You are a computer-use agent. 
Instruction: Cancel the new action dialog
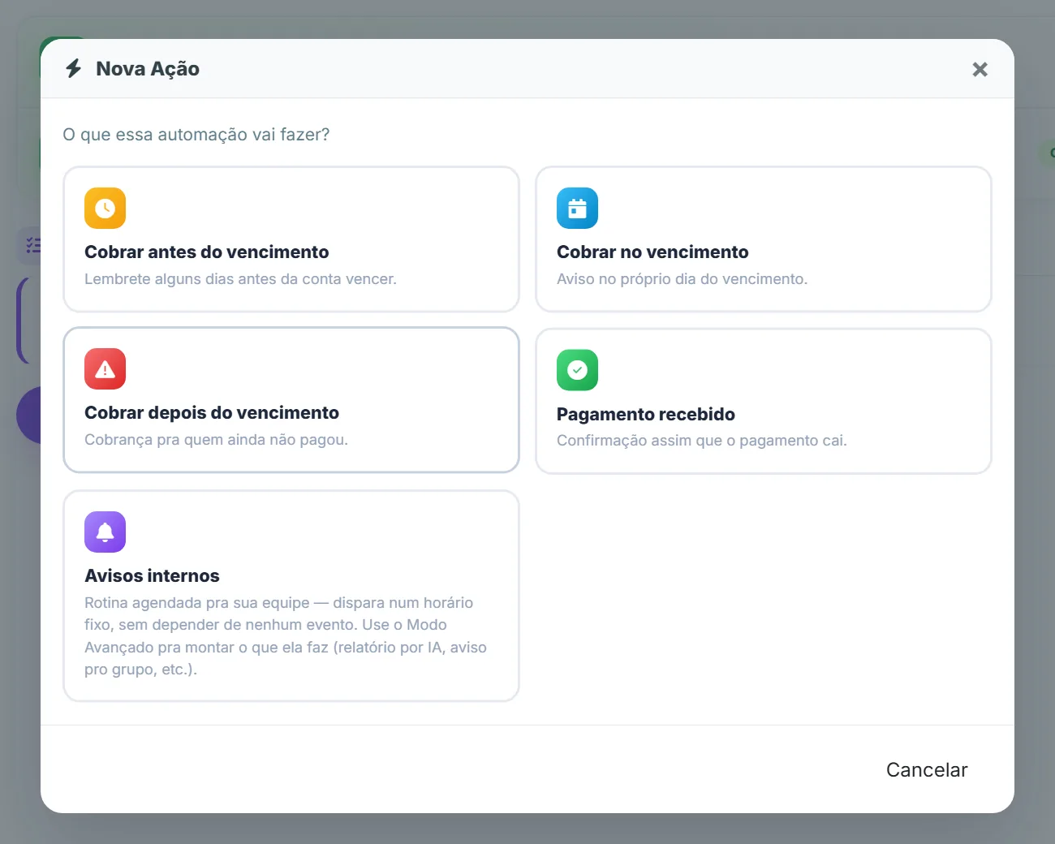[927, 769]
